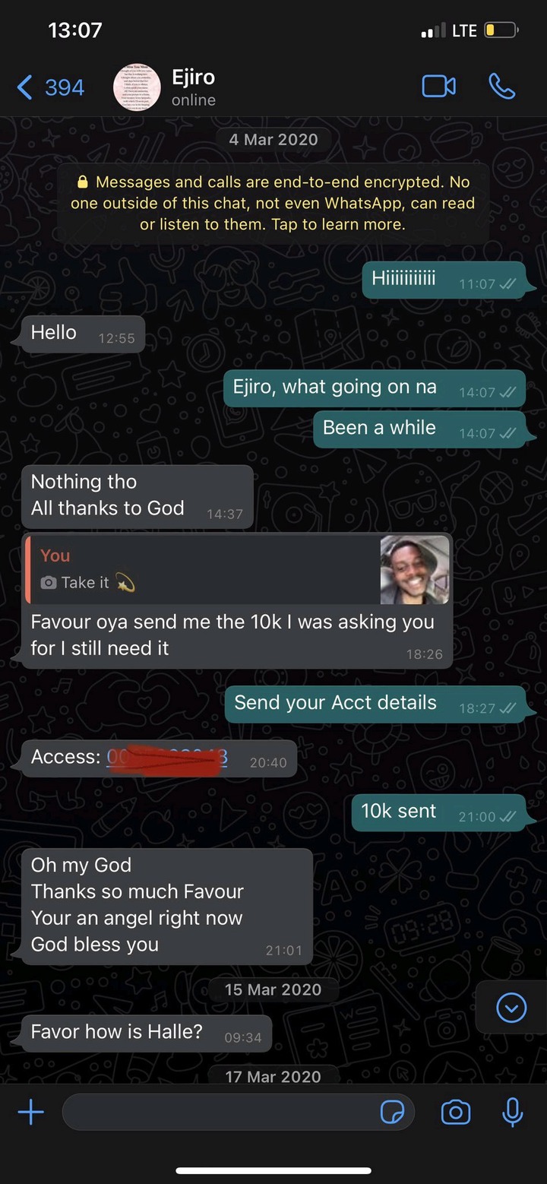Tap the quoted 'Take it' reply
Viewport: 547px width, 1184px height.
pyautogui.click(x=202, y=570)
